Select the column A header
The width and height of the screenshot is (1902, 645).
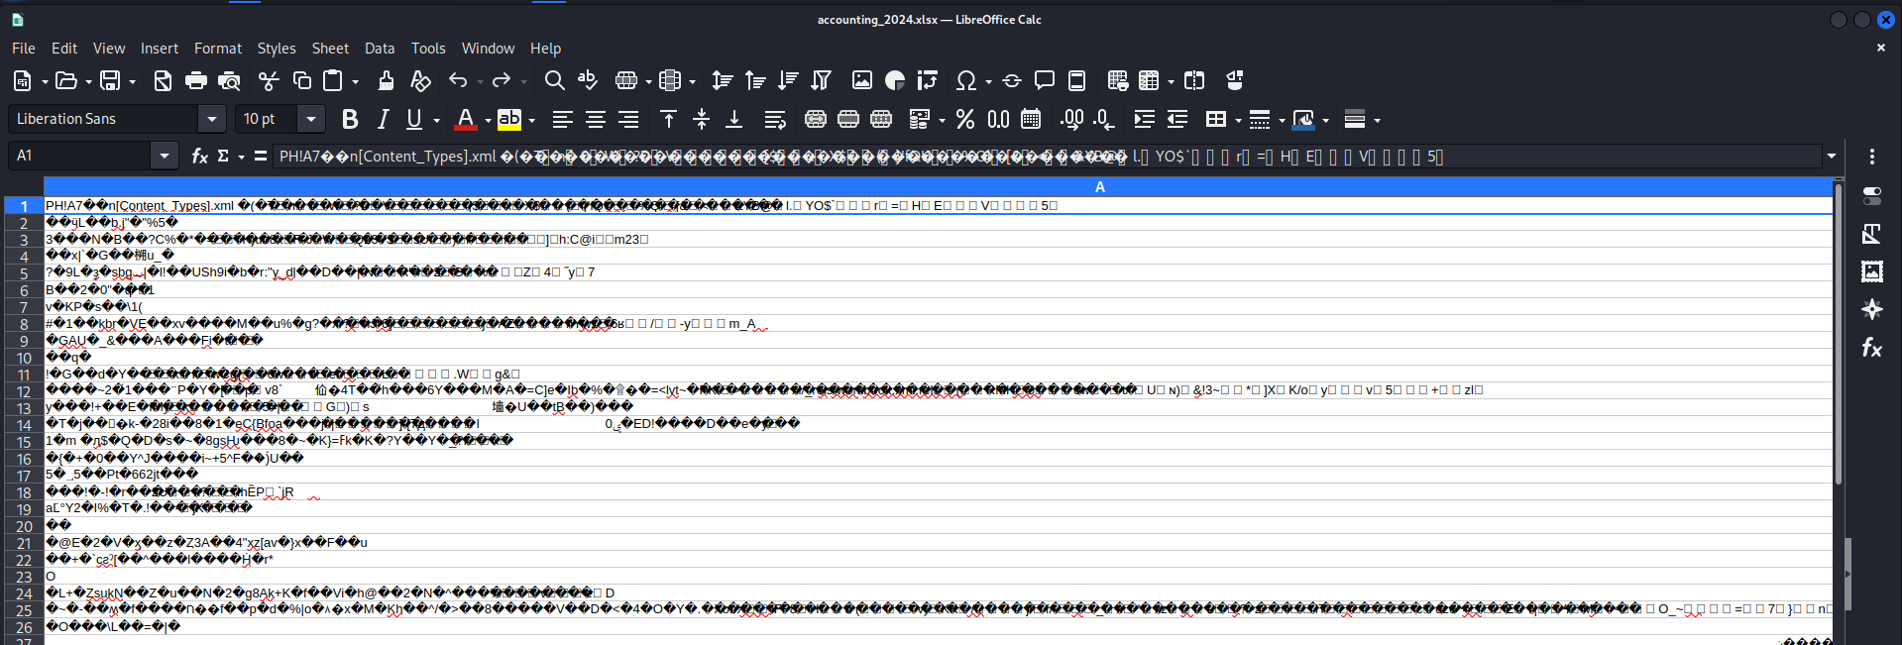tap(1099, 186)
